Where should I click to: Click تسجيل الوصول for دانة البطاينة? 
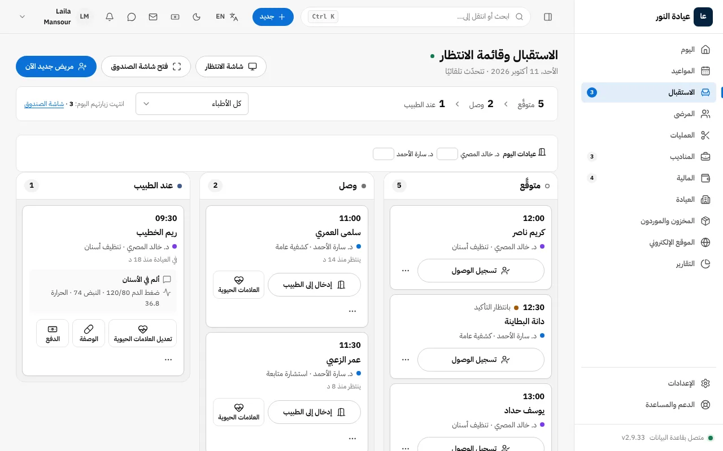(481, 360)
